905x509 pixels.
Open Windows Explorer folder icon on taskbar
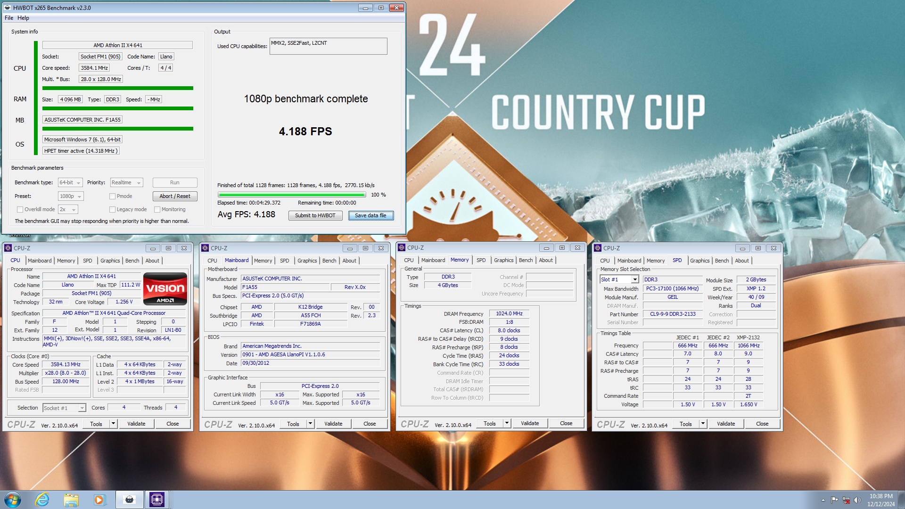(71, 500)
